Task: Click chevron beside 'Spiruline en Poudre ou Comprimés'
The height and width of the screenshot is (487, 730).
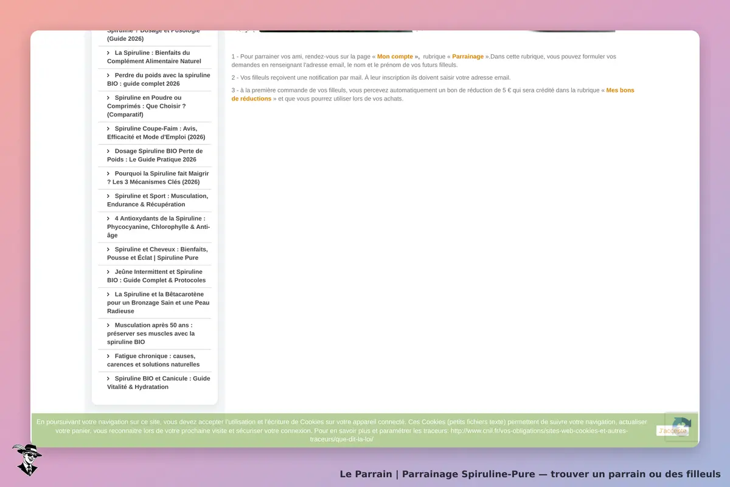Action: [x=108, y=98]
